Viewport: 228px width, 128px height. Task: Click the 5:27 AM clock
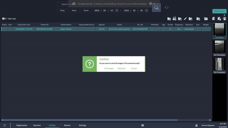223,124
